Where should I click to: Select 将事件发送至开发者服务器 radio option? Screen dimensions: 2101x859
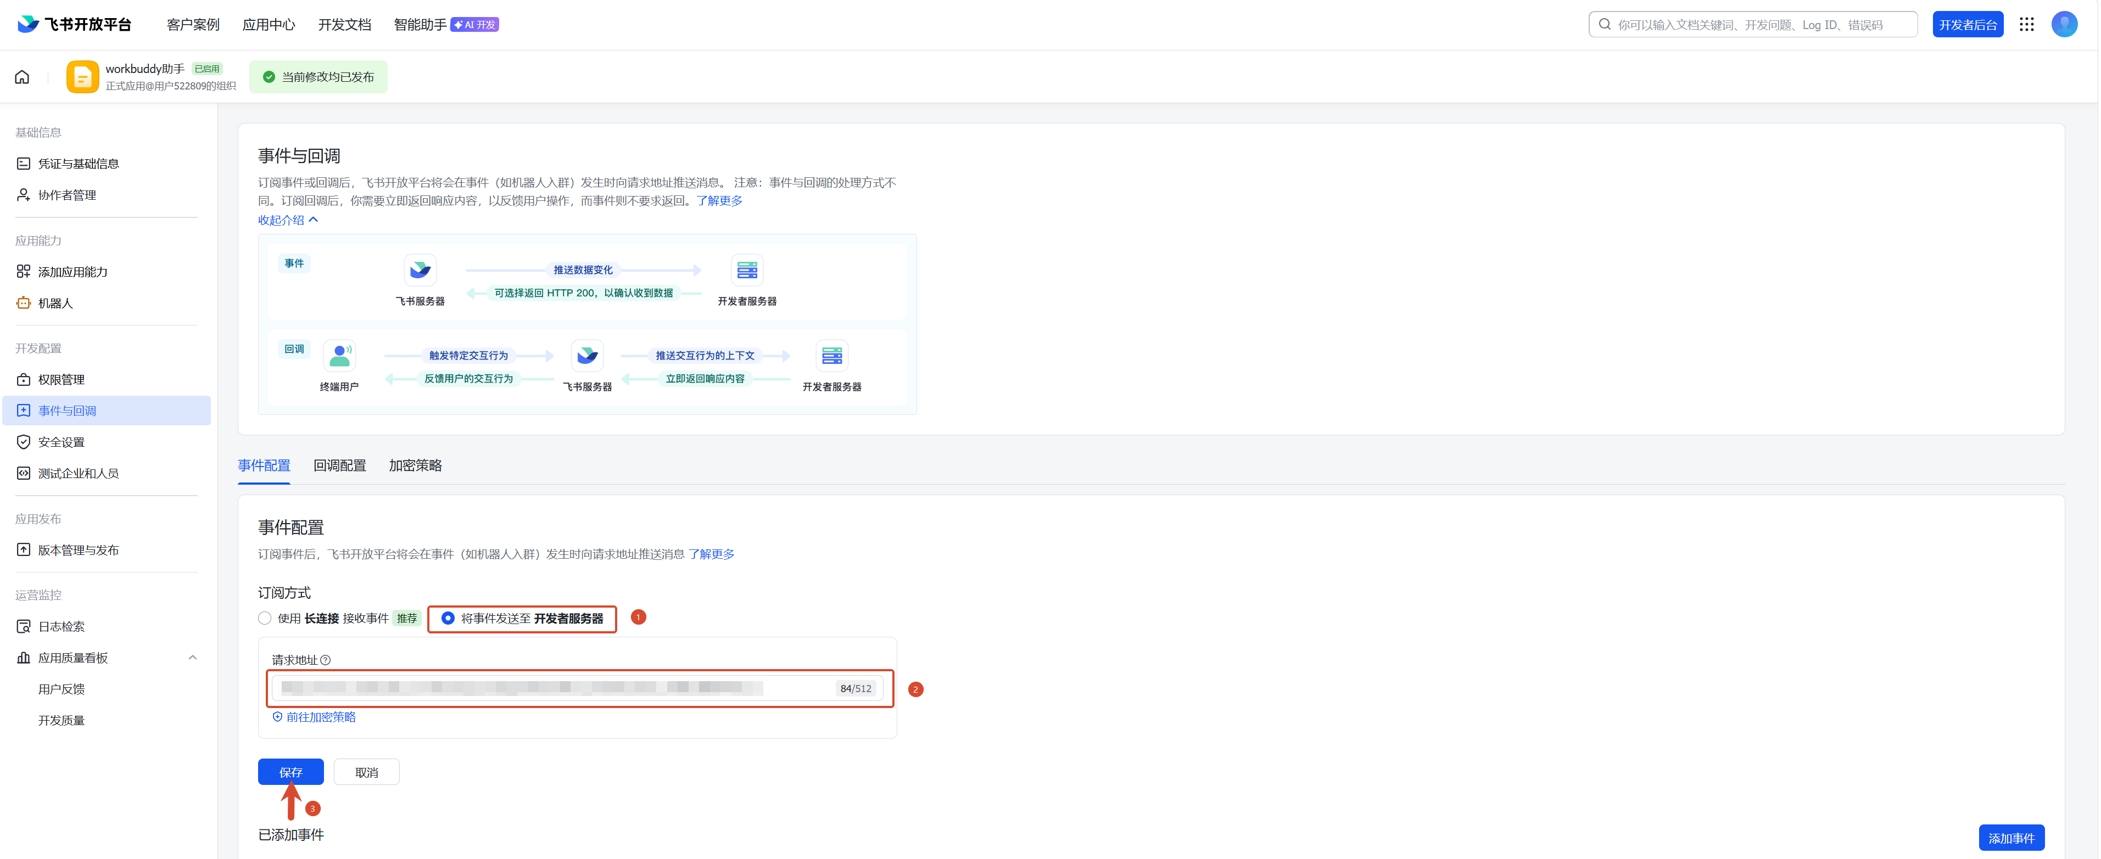(448, 619)
